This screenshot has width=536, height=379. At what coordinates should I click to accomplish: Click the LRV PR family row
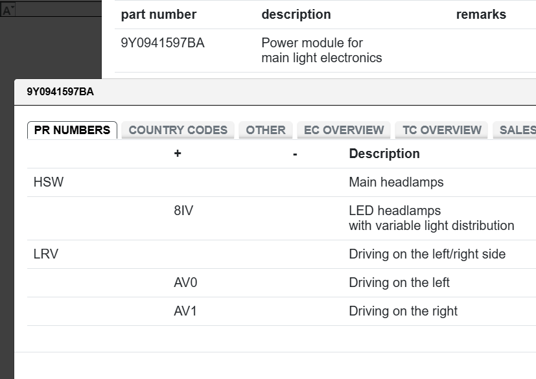click(x=46, y=254)
